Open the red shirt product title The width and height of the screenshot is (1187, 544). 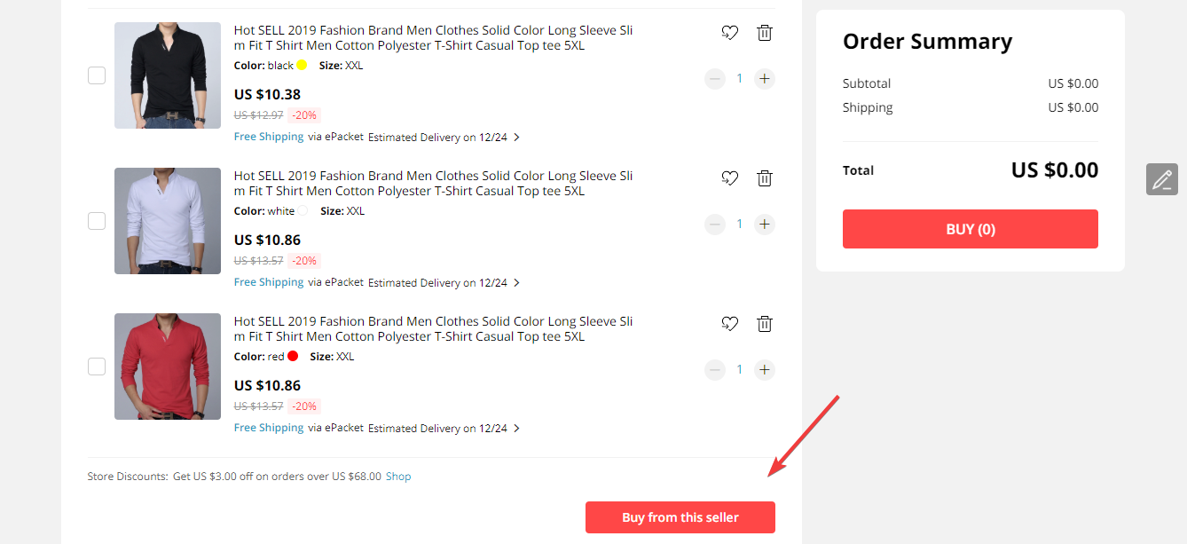(x=434, y=329)
